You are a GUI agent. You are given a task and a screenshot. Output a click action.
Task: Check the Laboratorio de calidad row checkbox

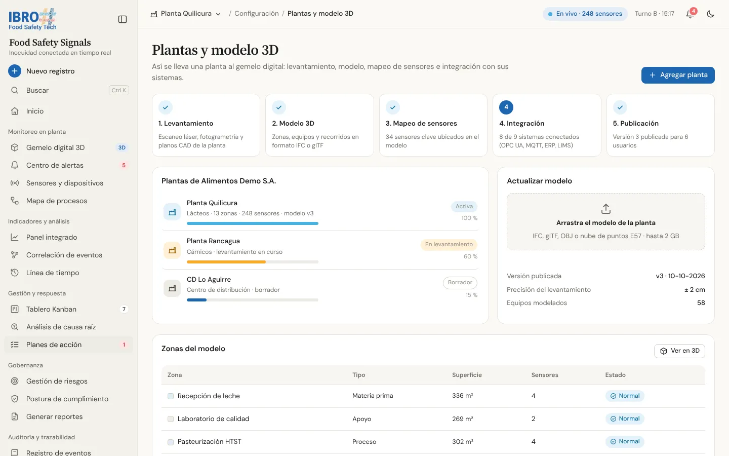point(171,419)
